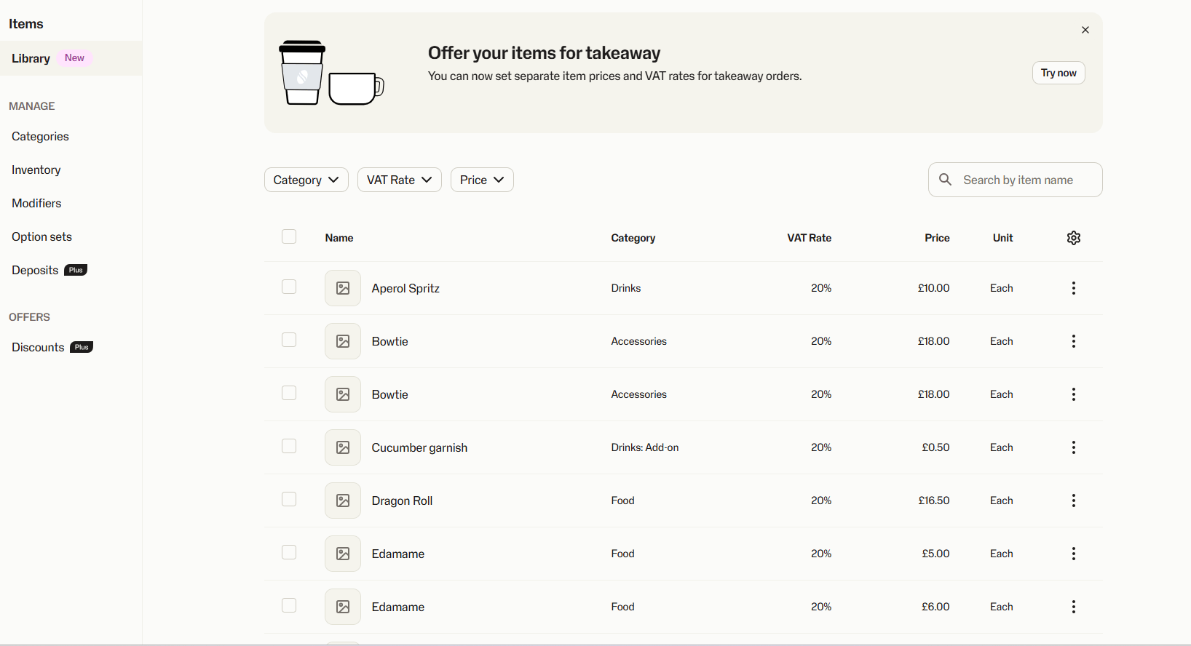Open the Library section
This screenshot has height=646, width=1191.
71,58
